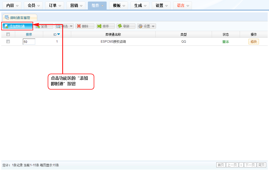The width and height of the screenshot is (269, 170).
Task: Go to 下一页 next page
Action: 250,165
